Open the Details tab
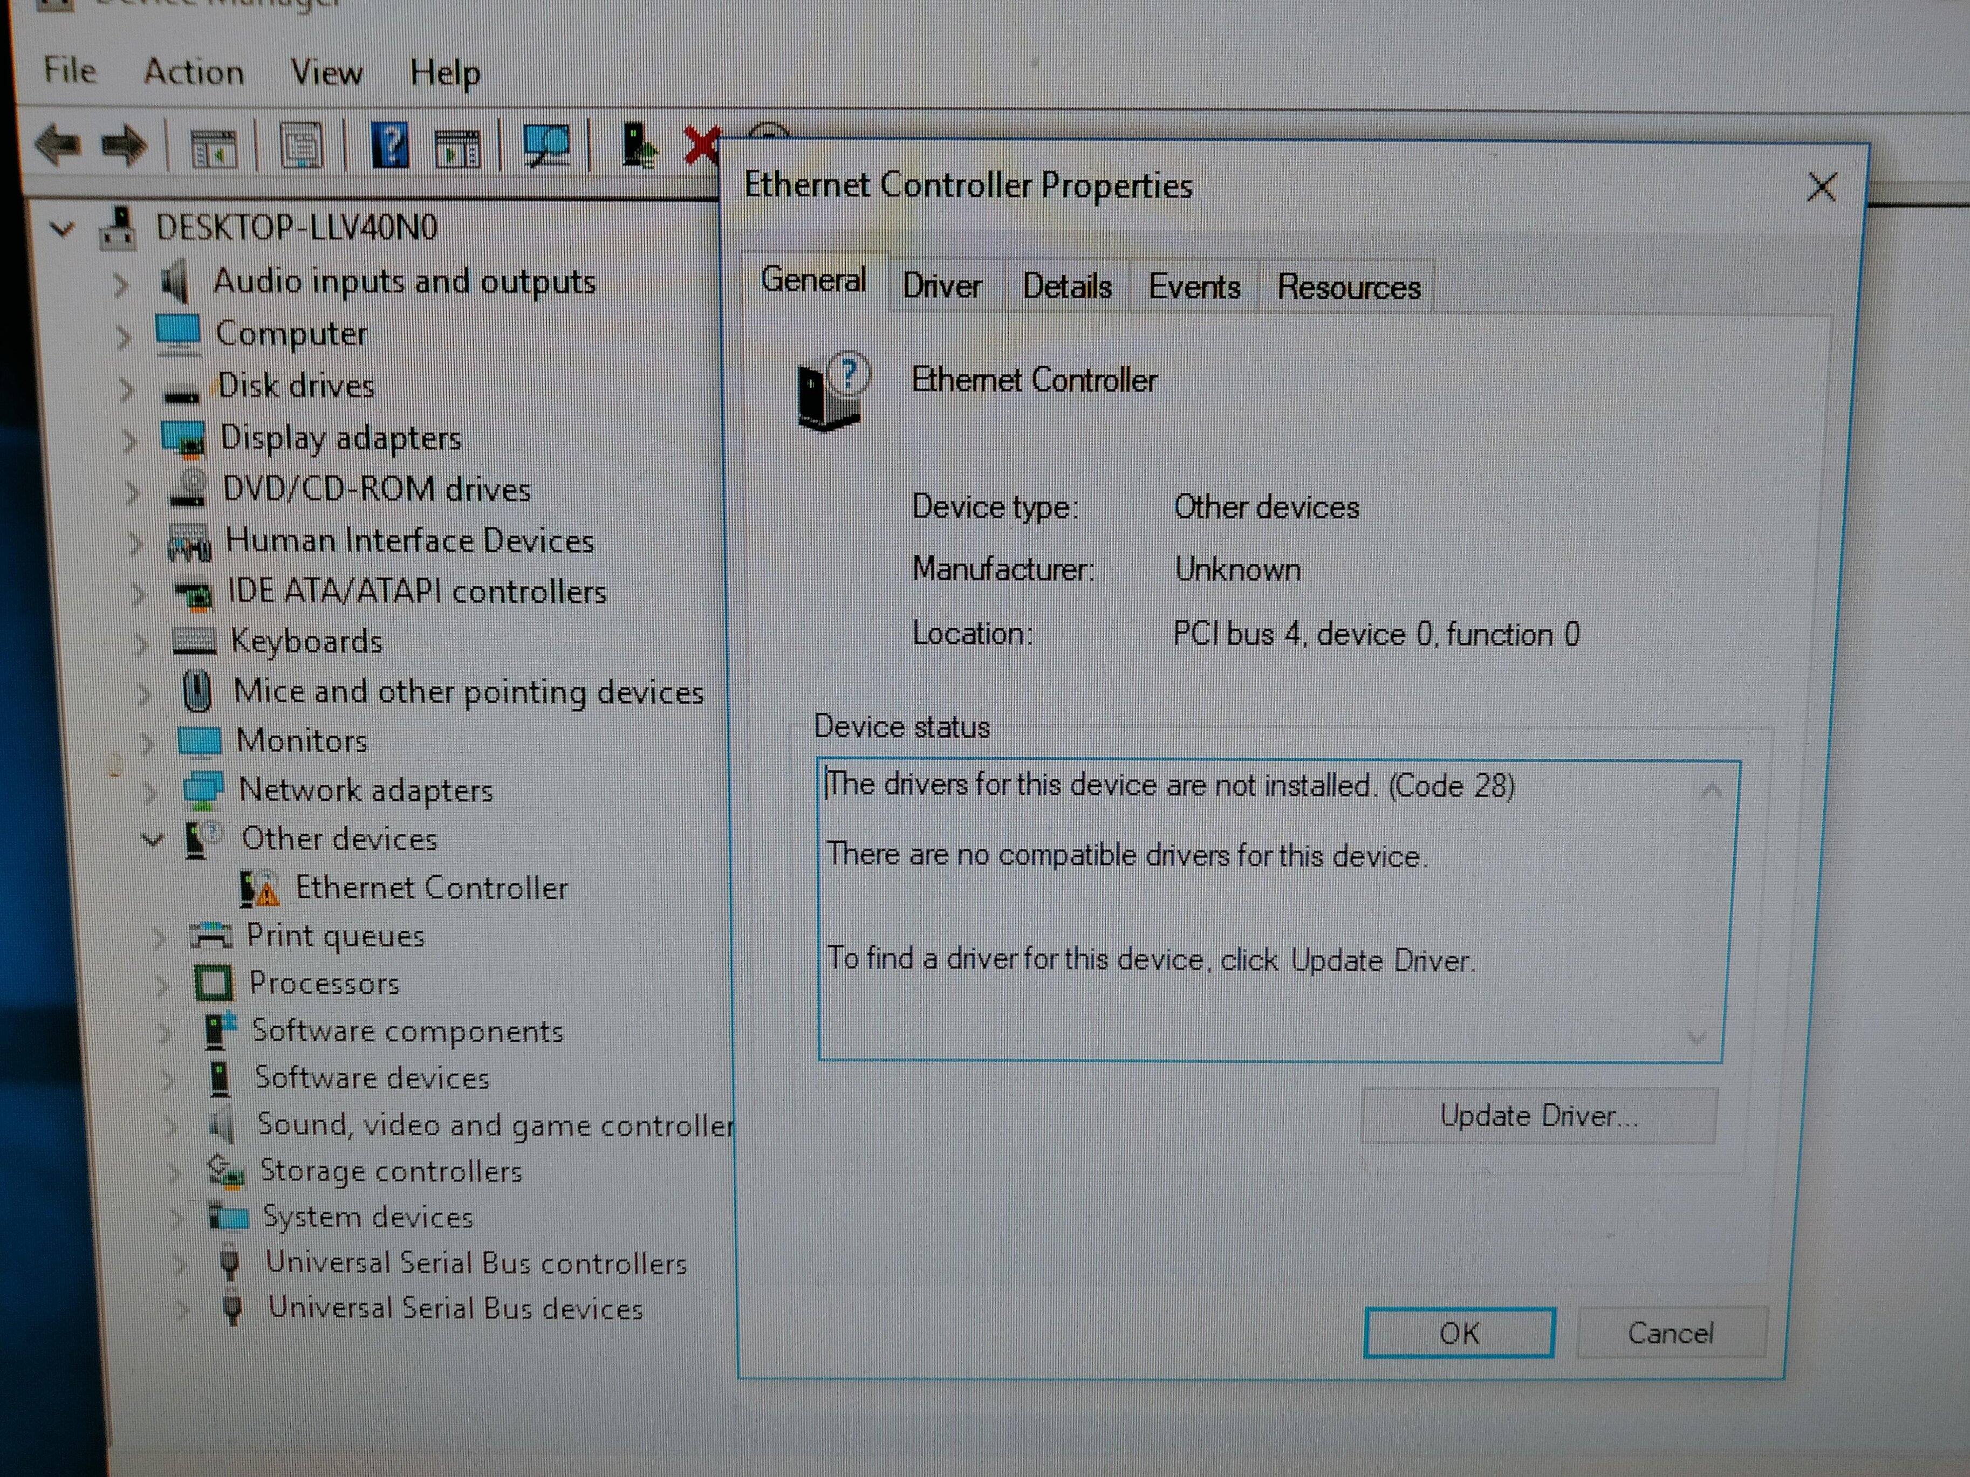This screenshot has height=1477, width=1970. pyautogui.click(x=1066, y=287)
